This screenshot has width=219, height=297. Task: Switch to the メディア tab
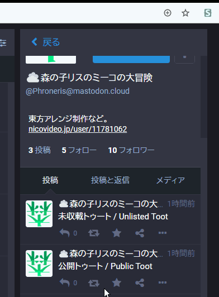click(x=170, y=180)
